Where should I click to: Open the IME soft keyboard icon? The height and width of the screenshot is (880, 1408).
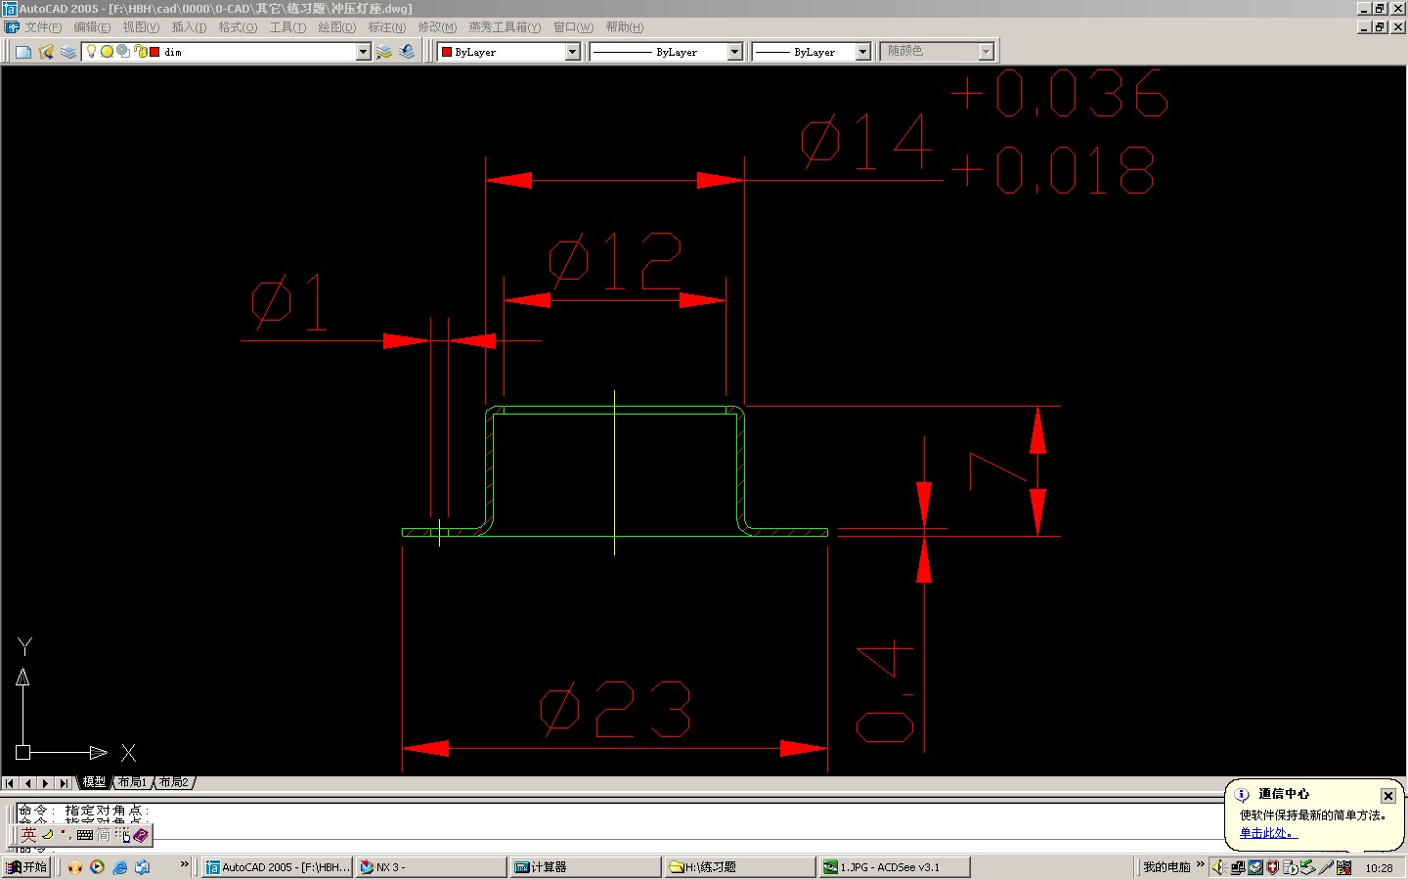[x=85, y=835]
